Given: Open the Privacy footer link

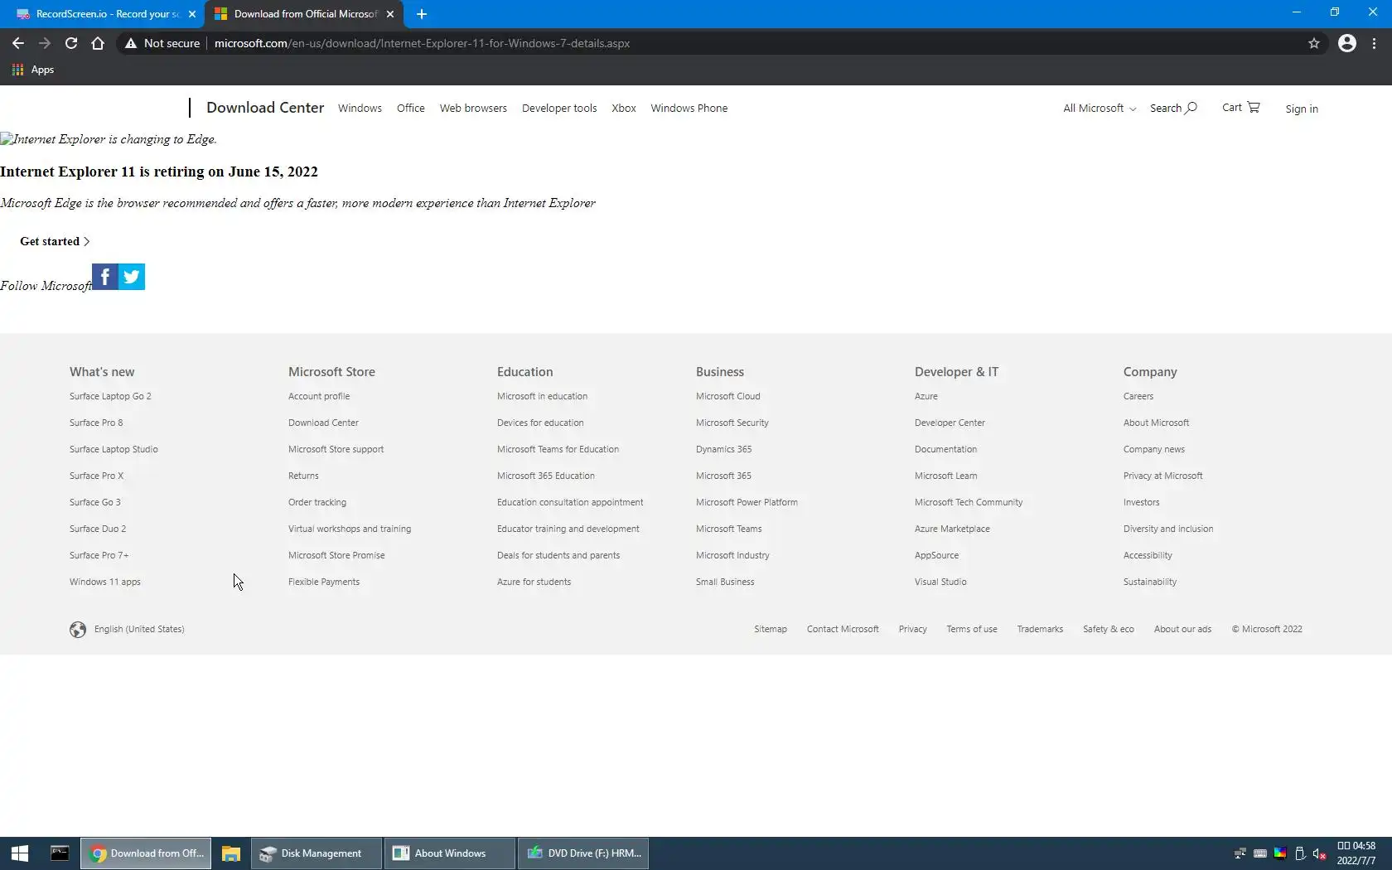Looking at the screenshot, I should [913, 629].
